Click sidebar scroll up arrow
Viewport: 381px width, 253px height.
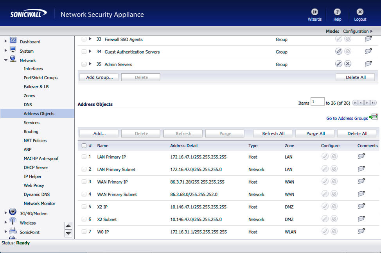[68, 226]
